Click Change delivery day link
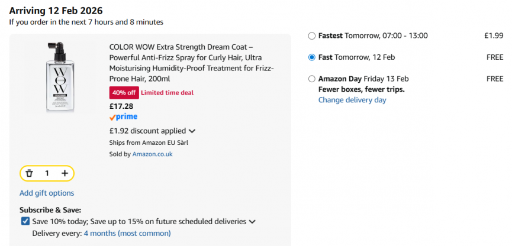The height and width of the screenshot is (246, 512). point(352,100)
